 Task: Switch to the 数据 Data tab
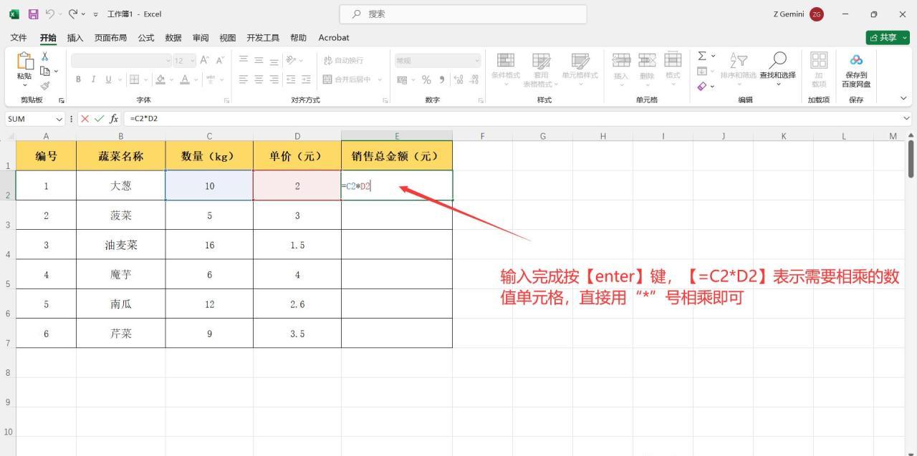tap(173, 37)
